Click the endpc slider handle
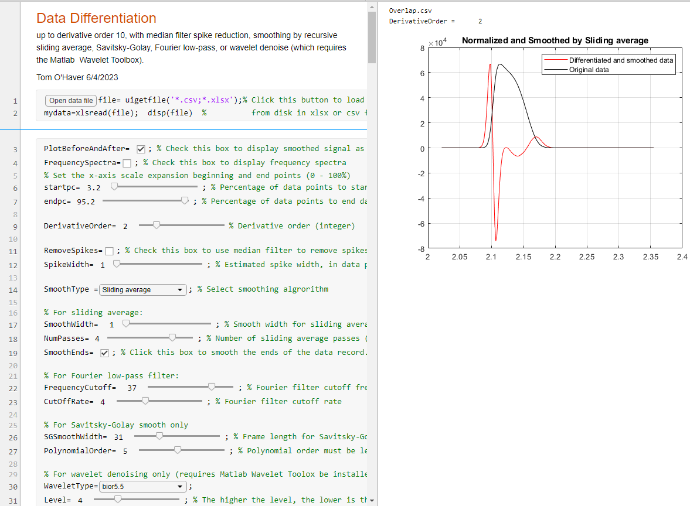 (185, 201)
